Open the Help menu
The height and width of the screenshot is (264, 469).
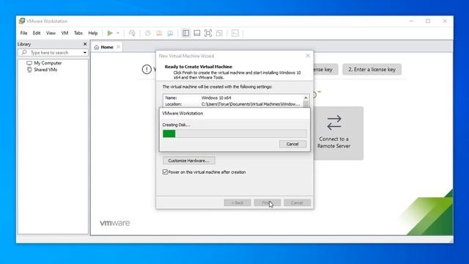pos(93,33)
